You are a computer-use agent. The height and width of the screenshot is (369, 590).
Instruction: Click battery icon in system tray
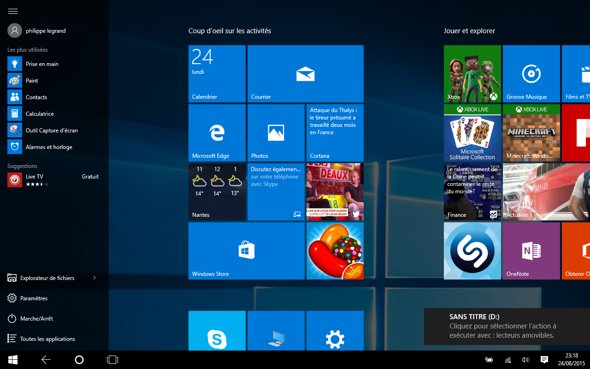point(489,360)
